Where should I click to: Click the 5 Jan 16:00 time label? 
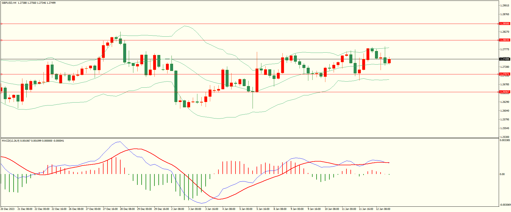click(263, 209)
